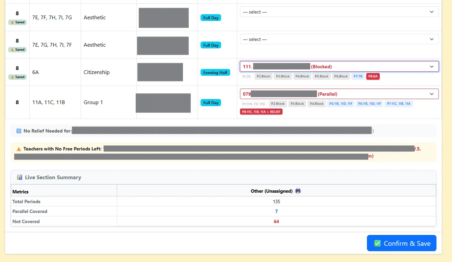The width and height of the screenshot is (452, 262).
Task: Click the P8:11C, 11B, 11A + RELIEF chip
Action: [x=261, y=112]
